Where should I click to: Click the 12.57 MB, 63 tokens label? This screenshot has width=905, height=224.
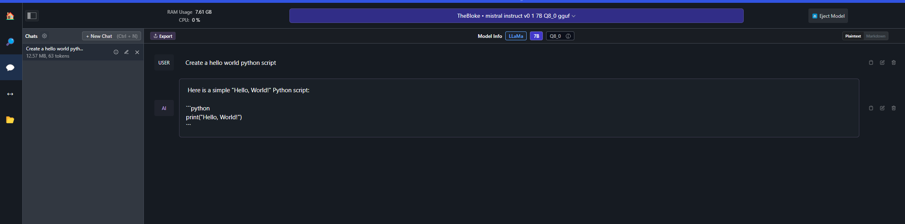coord(48,56)
